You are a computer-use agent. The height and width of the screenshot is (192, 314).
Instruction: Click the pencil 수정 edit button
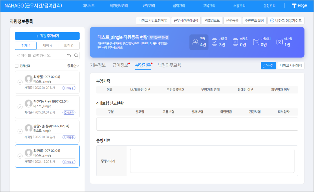[x=268, y=66]
